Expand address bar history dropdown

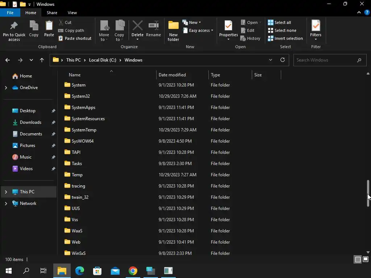[270, 60]
